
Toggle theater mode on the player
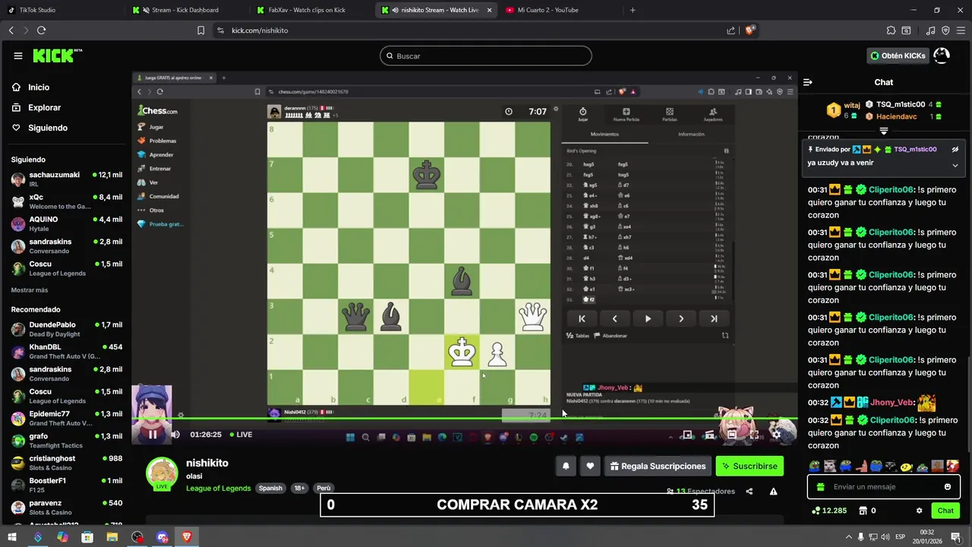pyautogui.click(x=732, y=435)
